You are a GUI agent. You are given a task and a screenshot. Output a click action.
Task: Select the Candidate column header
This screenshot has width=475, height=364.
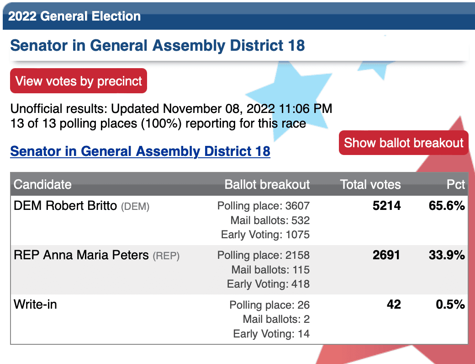coord(42,184)
